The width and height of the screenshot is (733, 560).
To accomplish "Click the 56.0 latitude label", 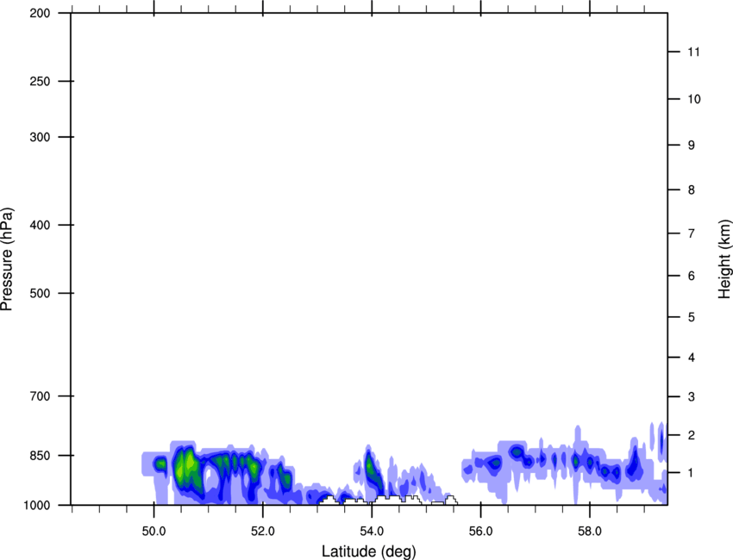I will [x=481, y=531].
